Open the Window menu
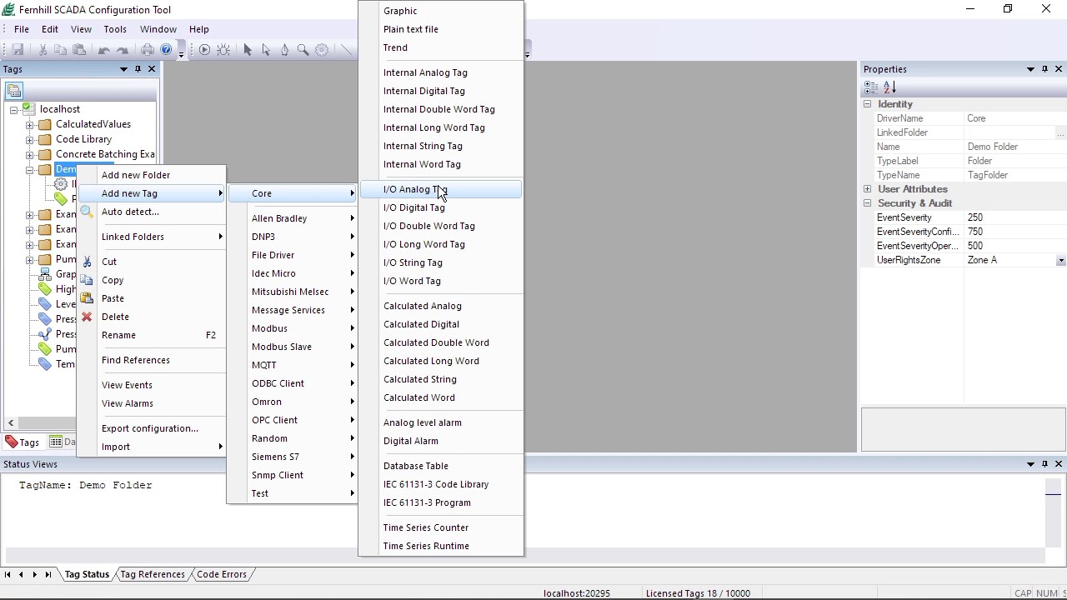1067x600 pixels. tap(158, 29)
